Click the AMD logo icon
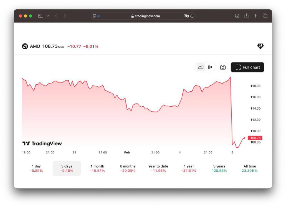The height and width of the screenshot is (207, 286). (25, 46)
